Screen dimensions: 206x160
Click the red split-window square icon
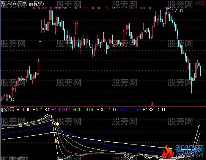[x=203, y=3]
